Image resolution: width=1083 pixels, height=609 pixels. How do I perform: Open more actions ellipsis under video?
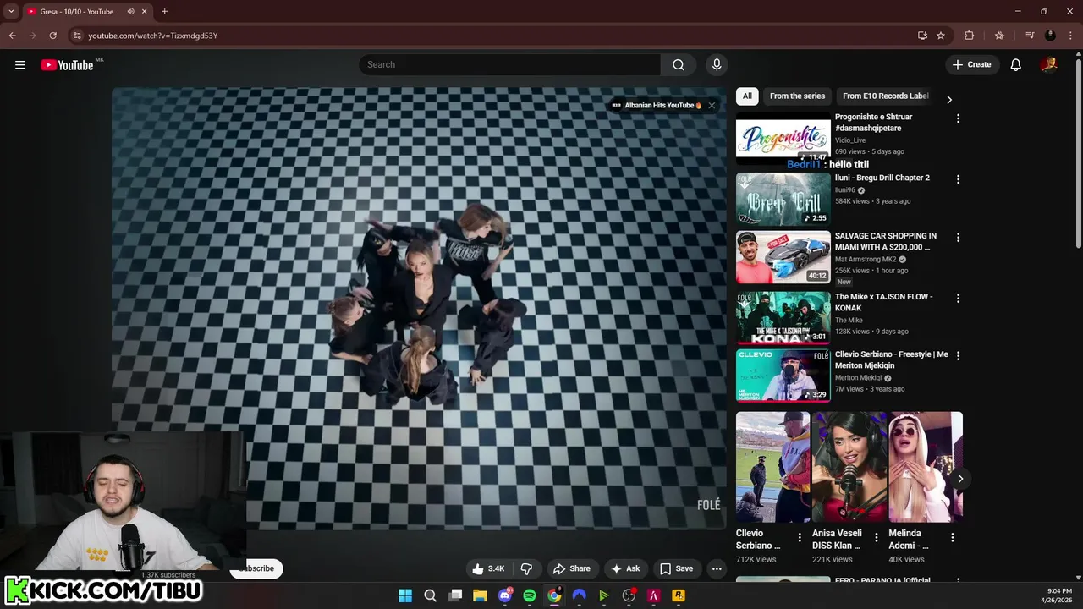pyautogui.click(x=717, y=568)
